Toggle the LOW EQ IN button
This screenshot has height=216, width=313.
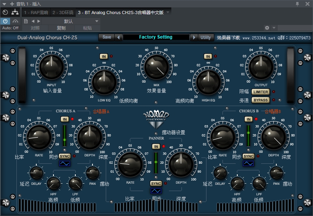pyautogui.click(x=104, y=57)
